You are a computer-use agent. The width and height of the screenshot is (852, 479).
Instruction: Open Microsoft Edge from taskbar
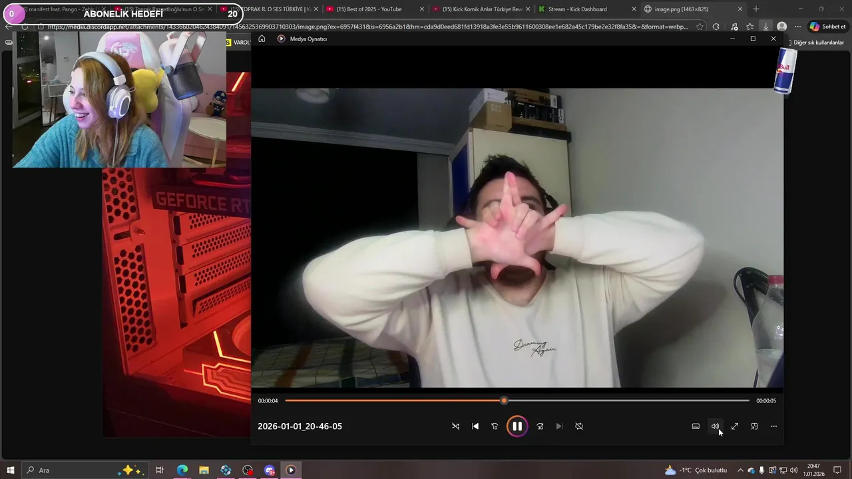pos(182,470)
